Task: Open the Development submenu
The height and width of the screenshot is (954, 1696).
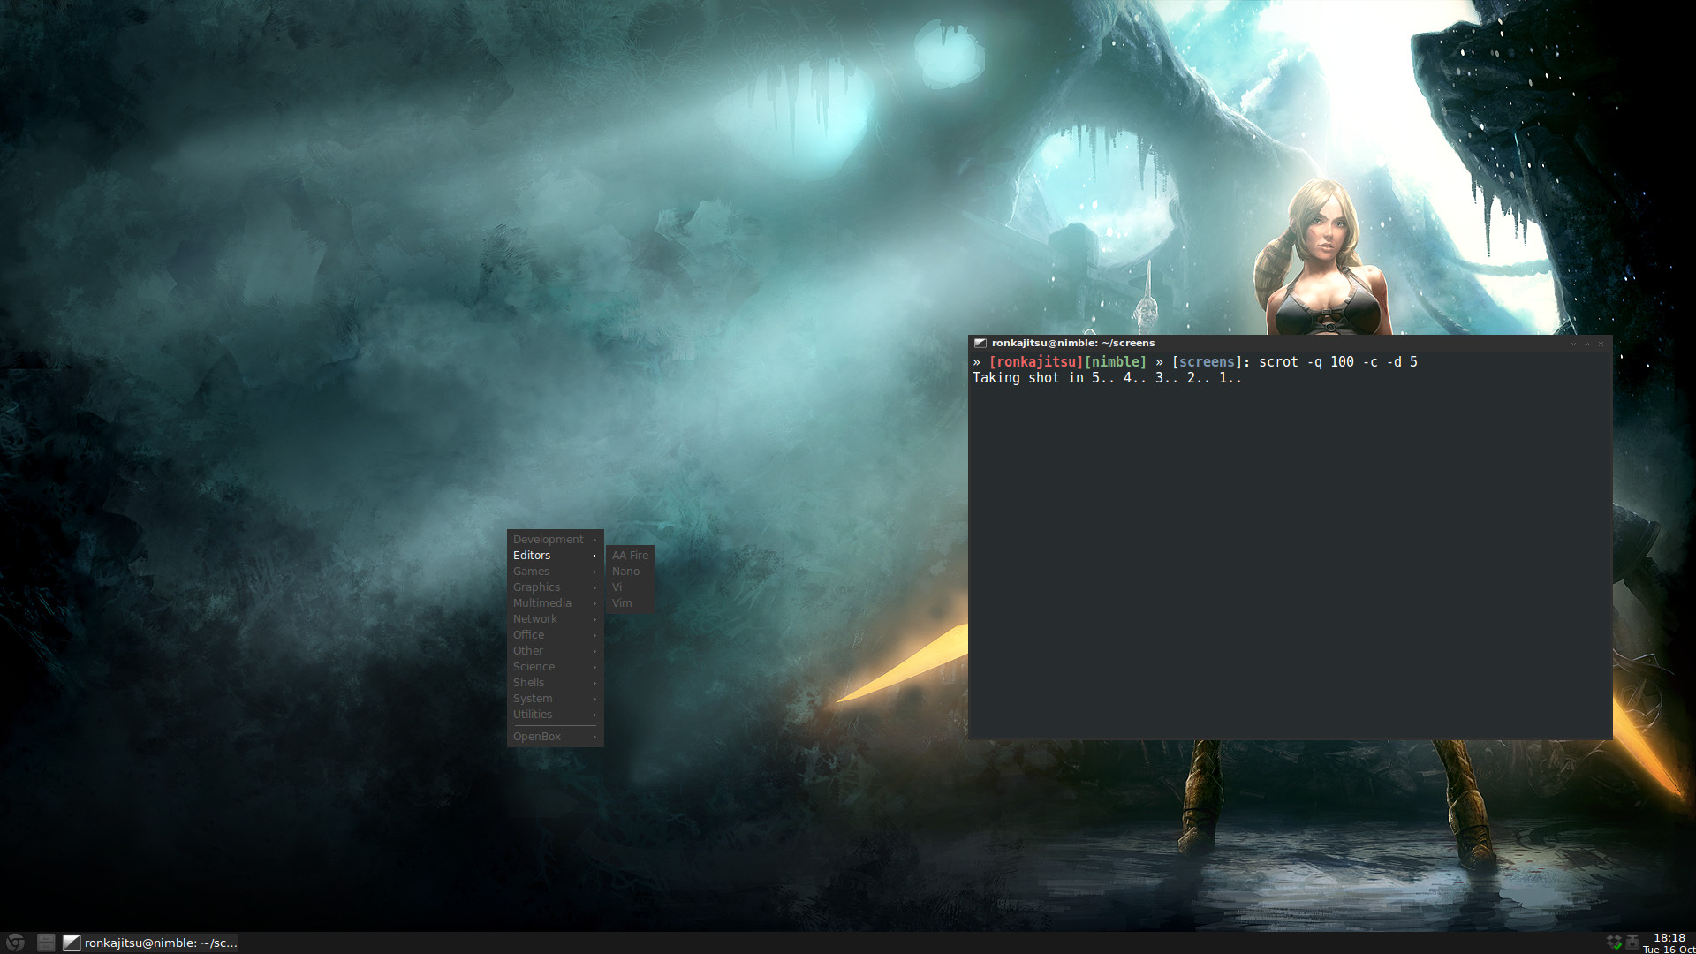Action: 555,539
